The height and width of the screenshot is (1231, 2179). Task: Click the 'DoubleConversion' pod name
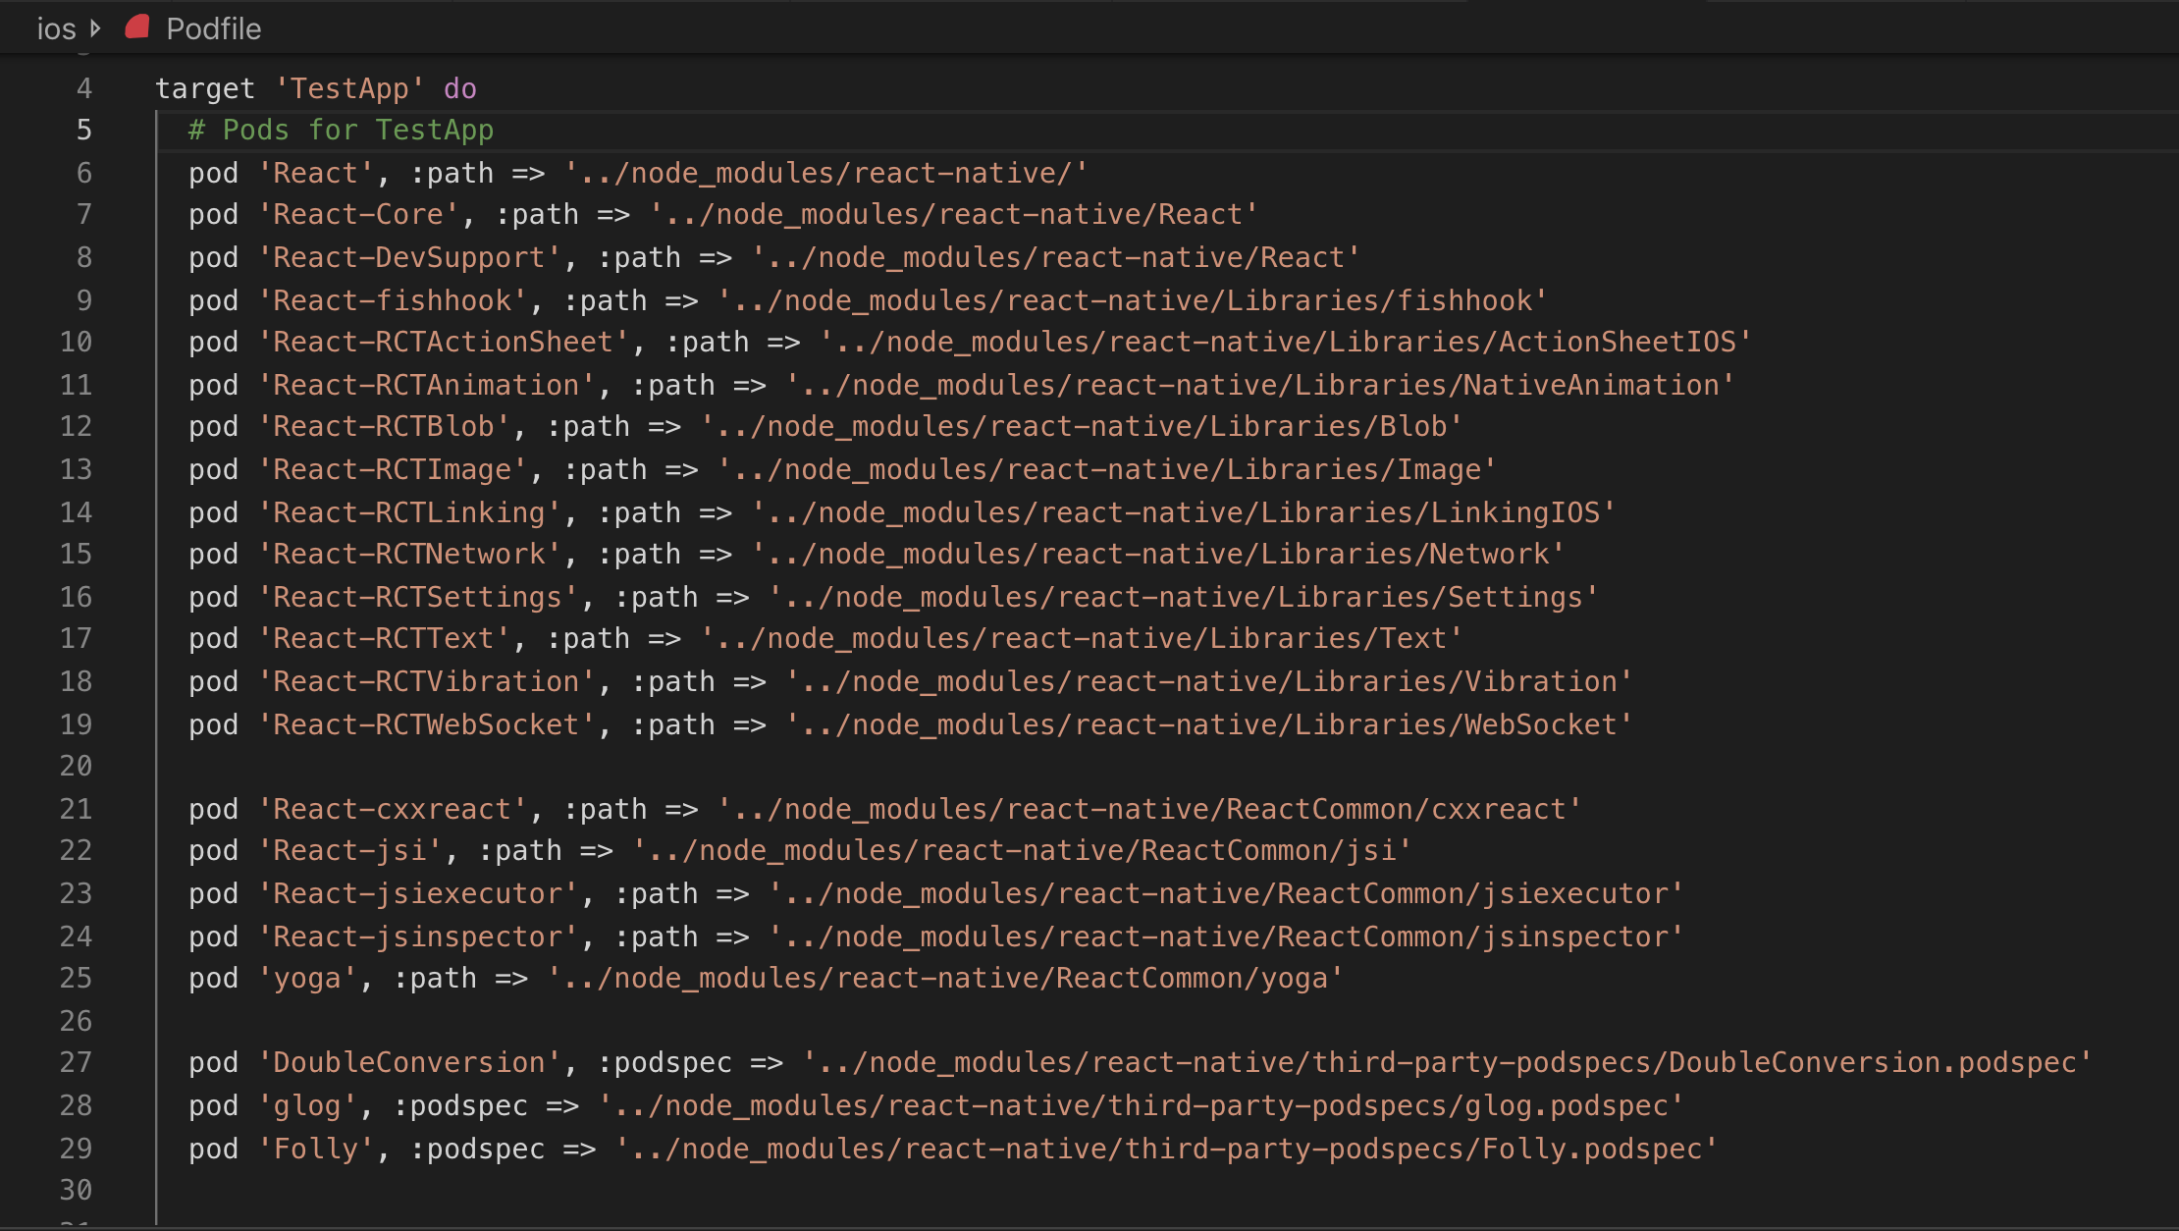(x=409, y=1061)
